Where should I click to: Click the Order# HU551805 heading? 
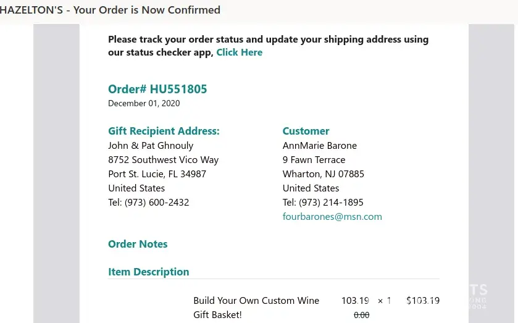click(157, 89)
